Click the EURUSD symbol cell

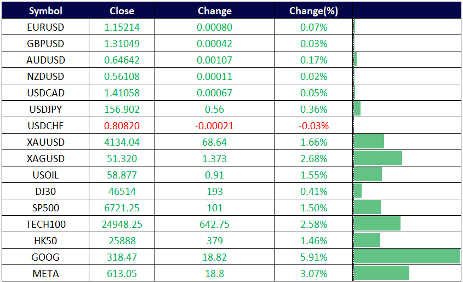pos(45,27)
